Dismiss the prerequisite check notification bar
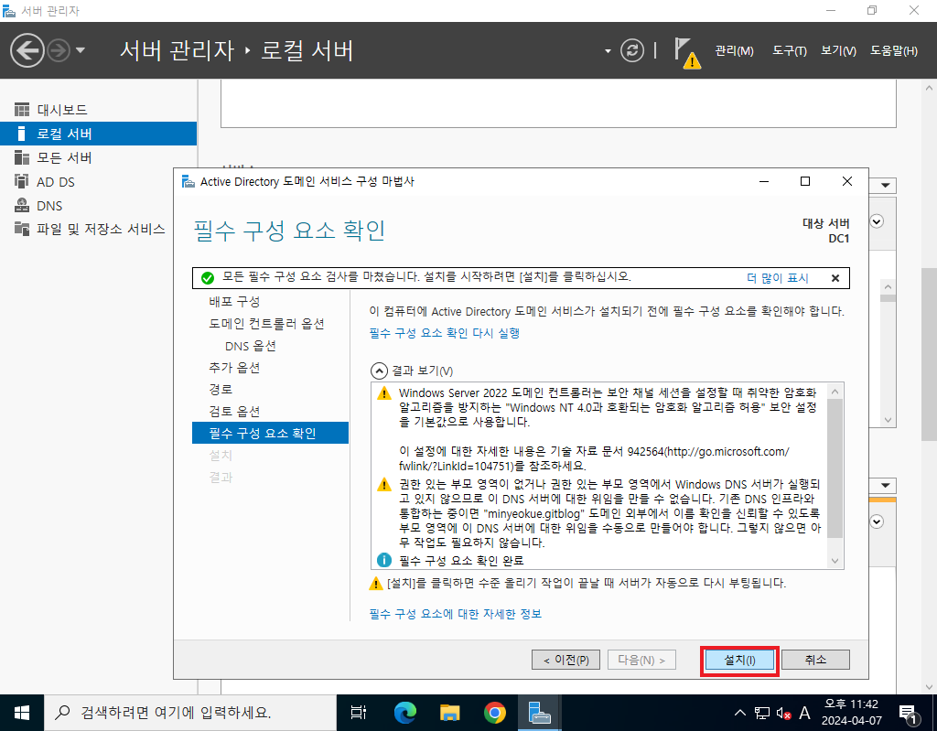This screenshot has width=937, height=731. (835, 278)
